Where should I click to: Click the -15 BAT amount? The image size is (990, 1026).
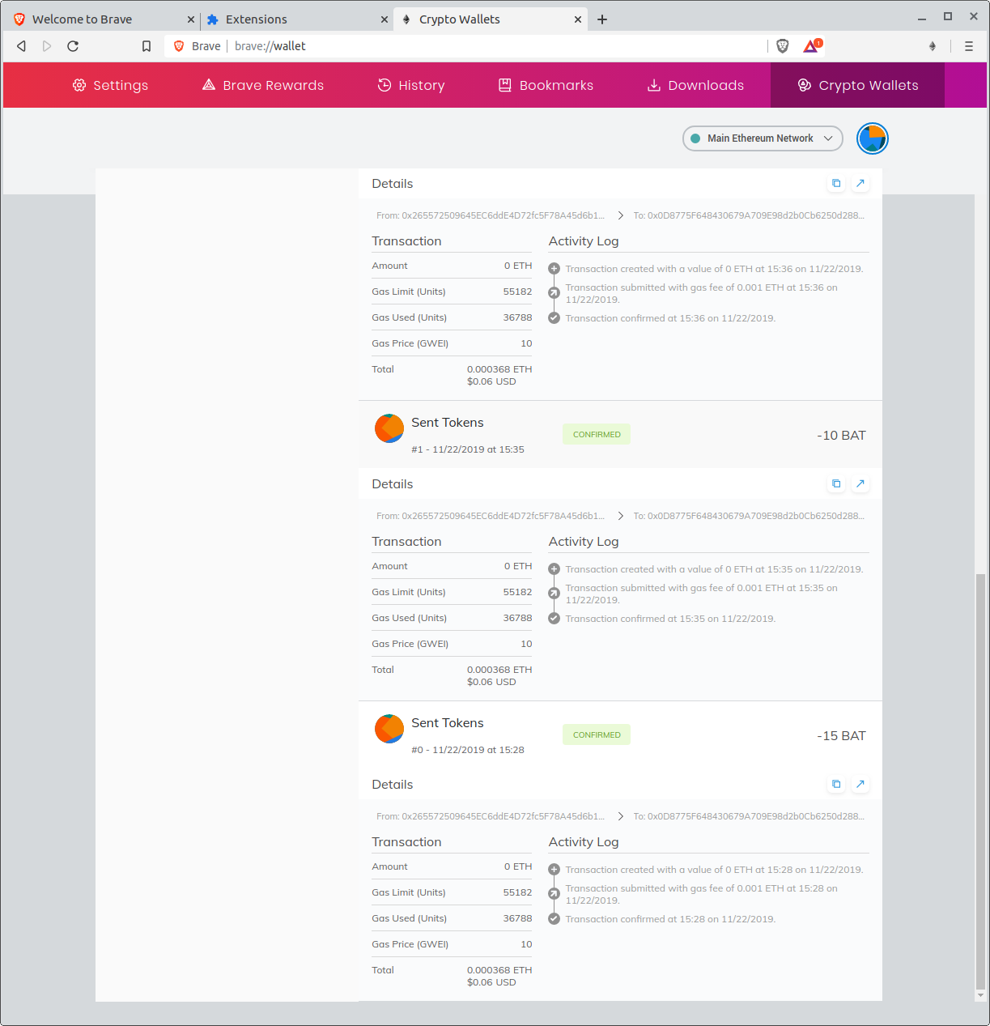pos(841,736)
